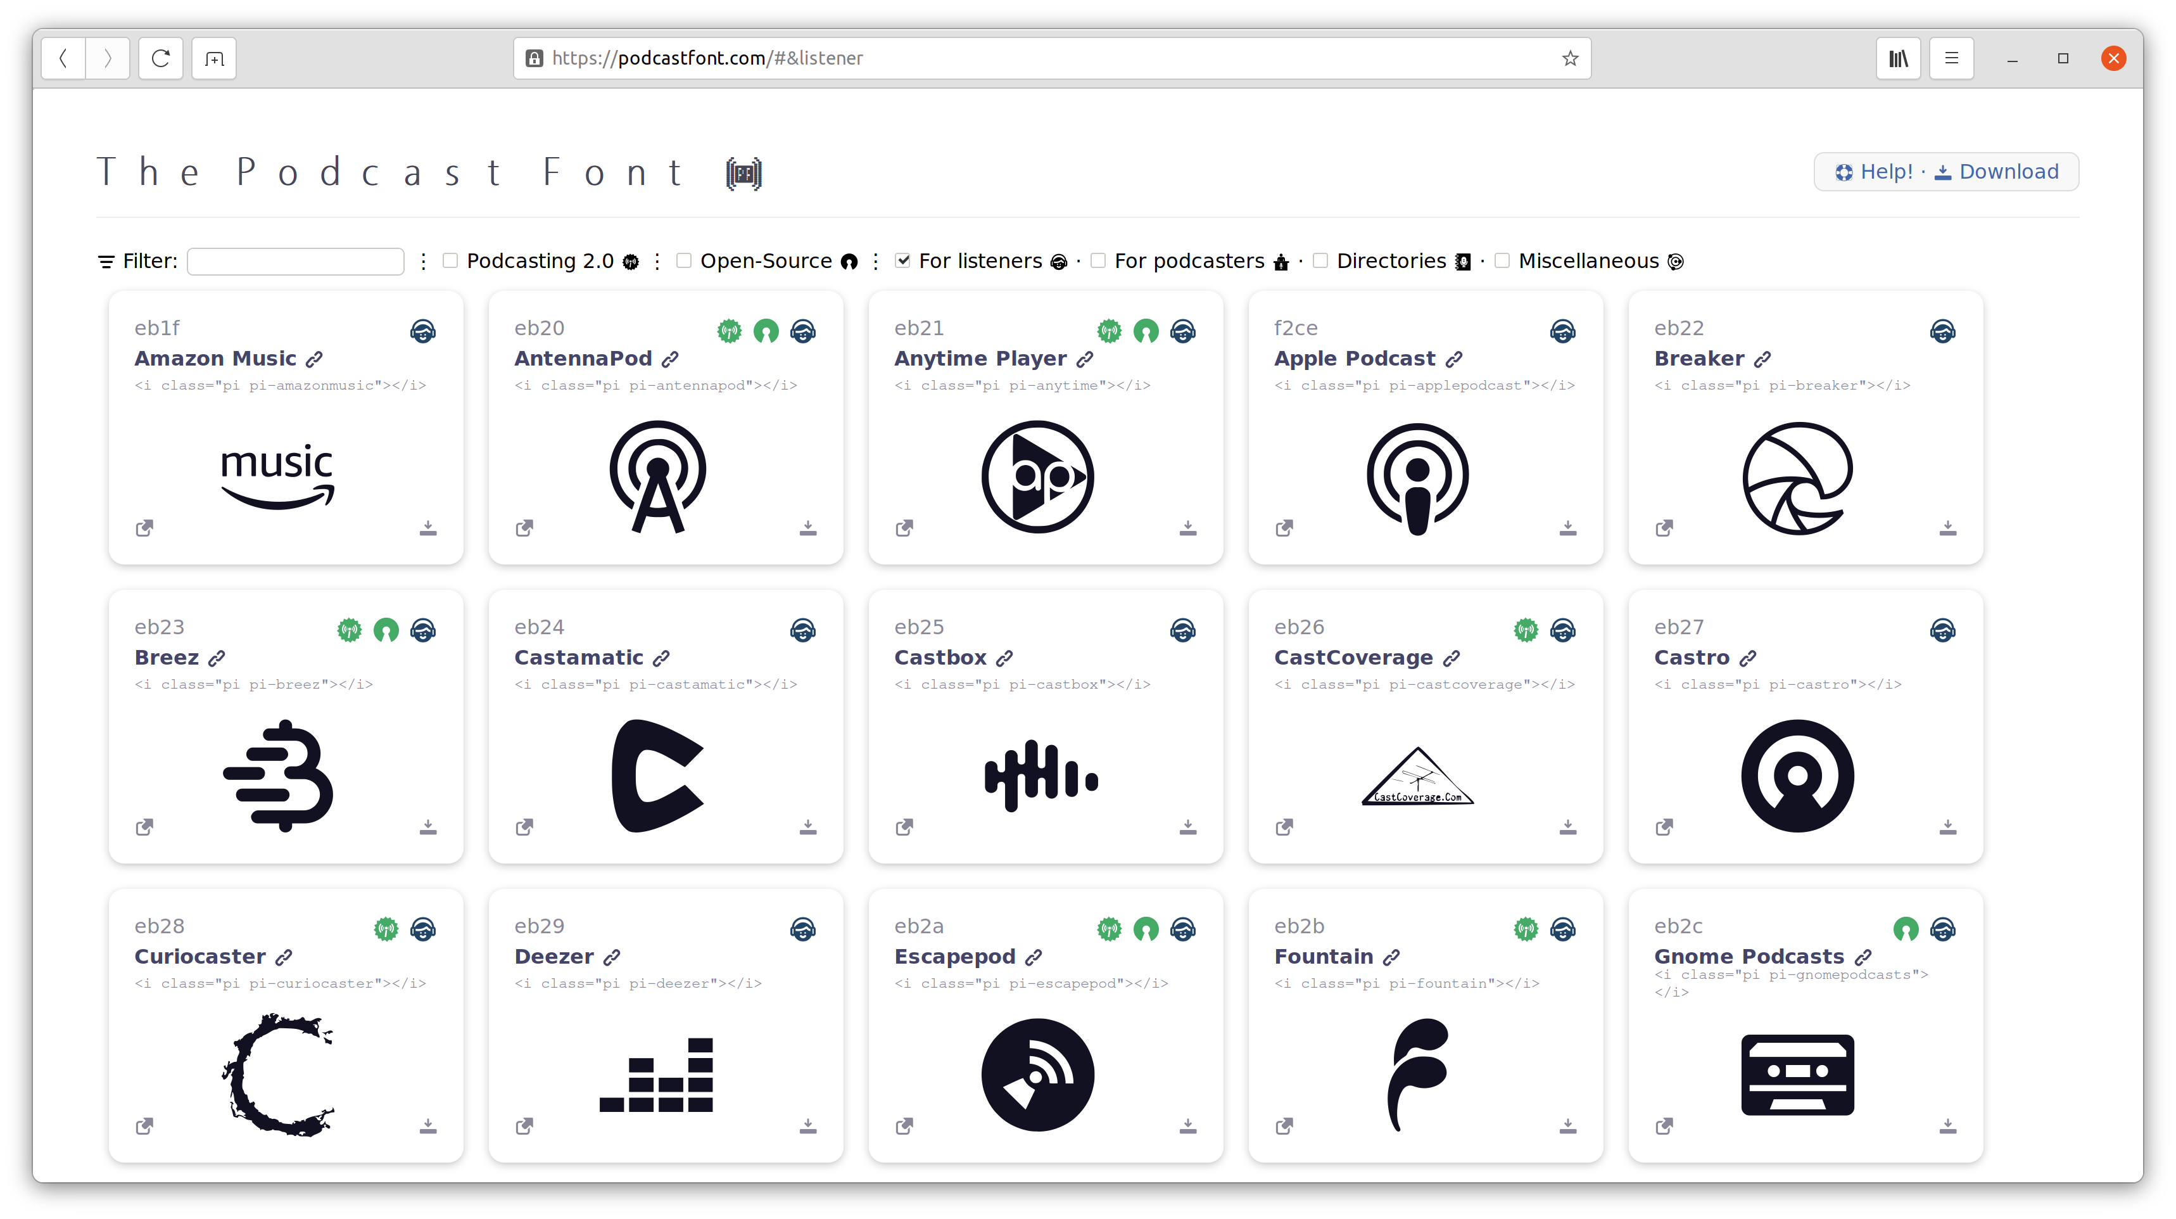
Task: Click the Podcasting 2.0 badge on Anytime Player
Action: tap(1109, 331)
